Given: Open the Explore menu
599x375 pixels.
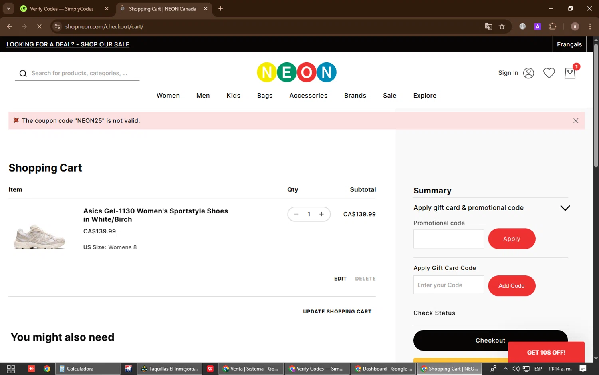Looking at the screenshot, I should tap(425, 96).
